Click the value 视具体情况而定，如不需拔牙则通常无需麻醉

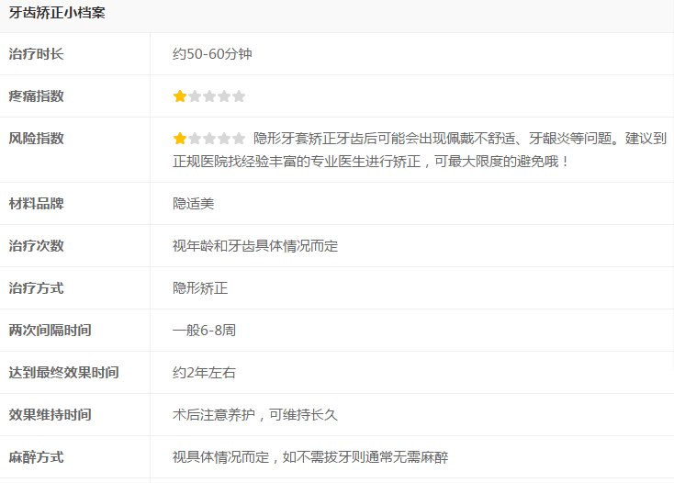(x=310, y=456)
